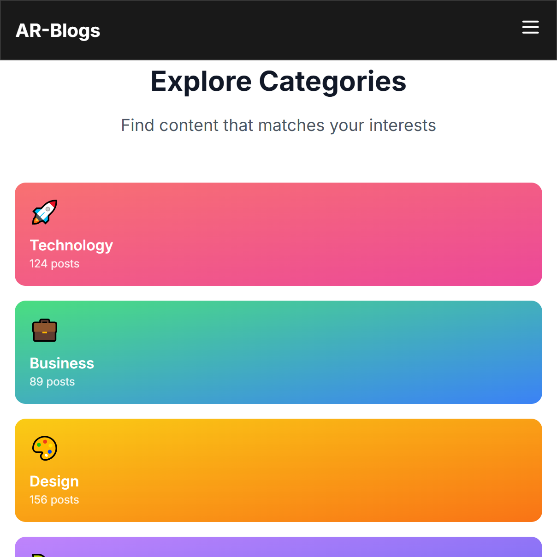This screenshot has width=557, height=557.
Task: Click the paint palette icon on Design card
Action: pyautogui.click(x=45, y=448)
